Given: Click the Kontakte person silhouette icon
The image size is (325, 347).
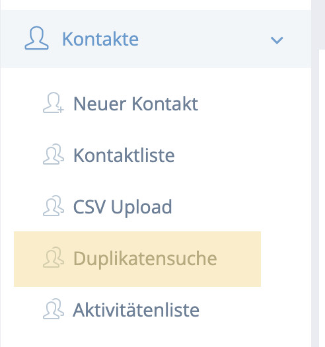Looking at the screenshot, I should tap(36, 38).
